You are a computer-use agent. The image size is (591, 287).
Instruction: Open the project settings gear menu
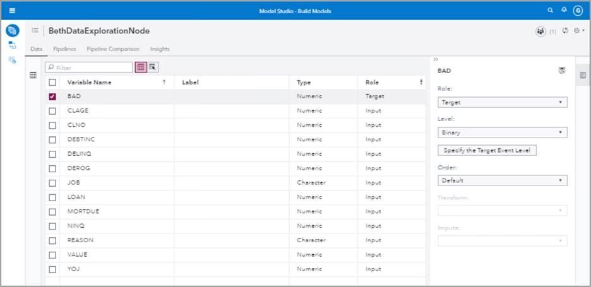pos(578,31)
